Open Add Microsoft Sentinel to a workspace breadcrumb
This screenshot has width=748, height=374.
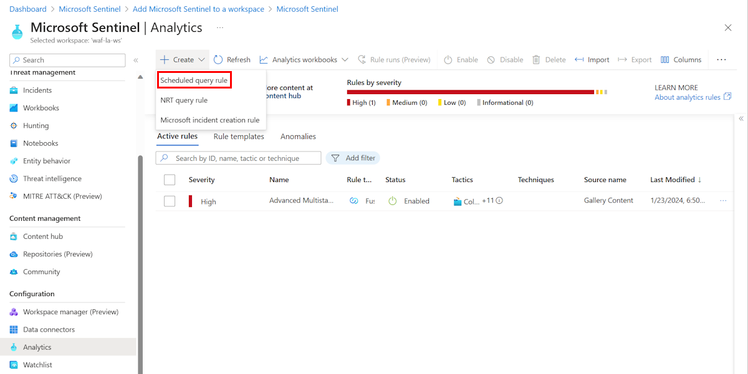tap(198, 9)
